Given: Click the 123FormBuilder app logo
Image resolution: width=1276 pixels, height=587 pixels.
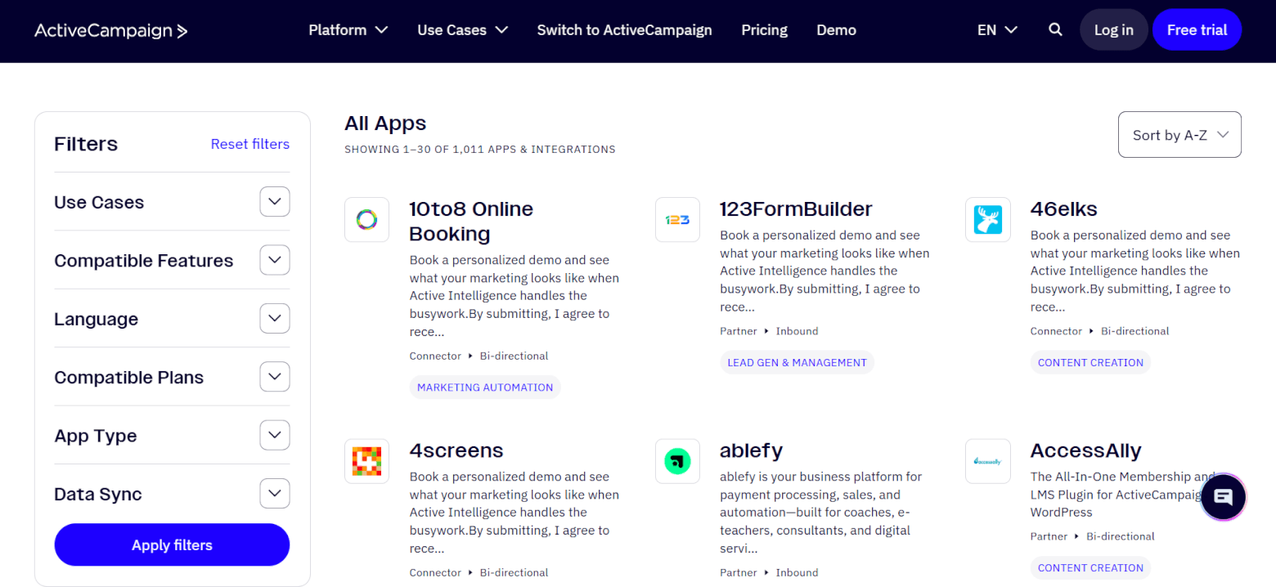Looking at the screenshot, I should coord(677,219).
